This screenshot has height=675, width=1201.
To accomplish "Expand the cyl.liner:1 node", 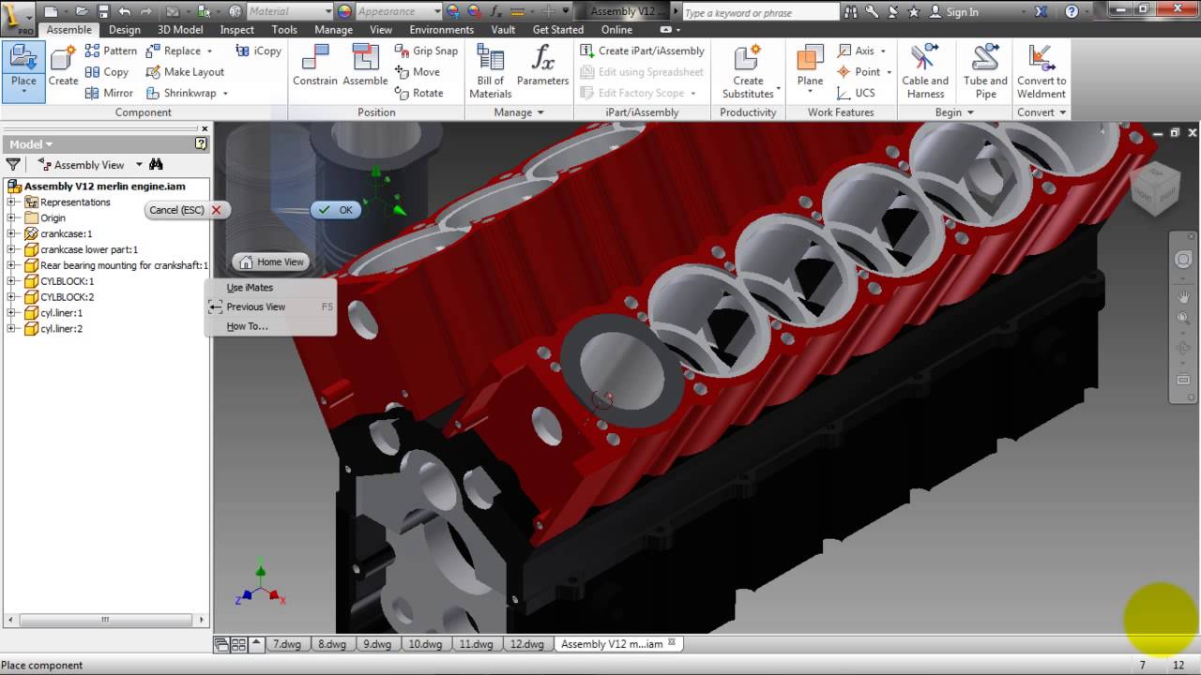I will (11, 313).
